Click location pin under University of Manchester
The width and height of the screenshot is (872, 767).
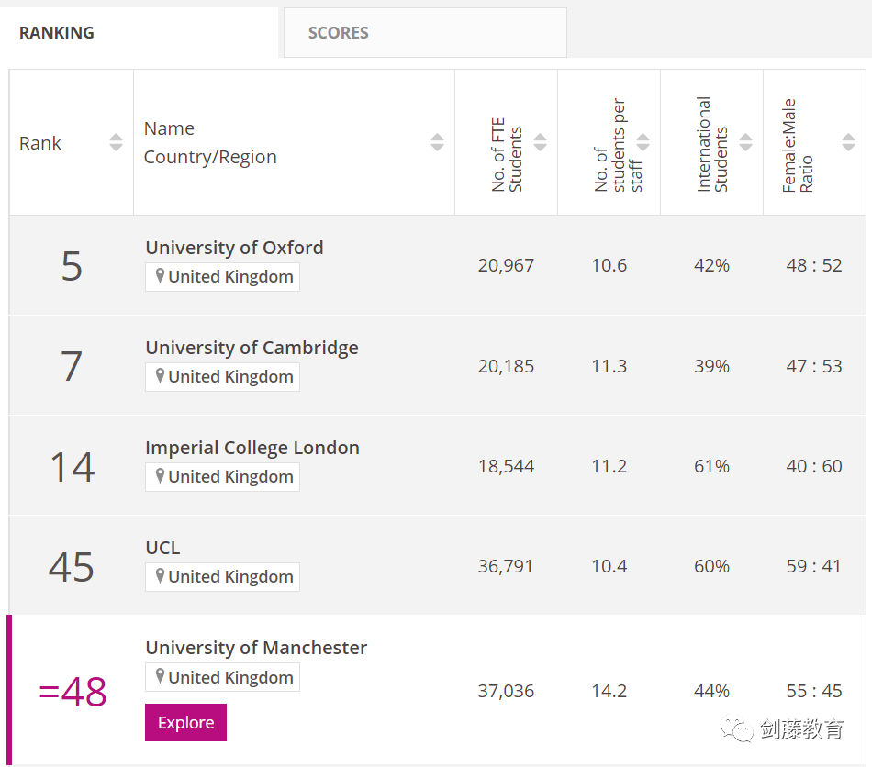pos(160,677)
